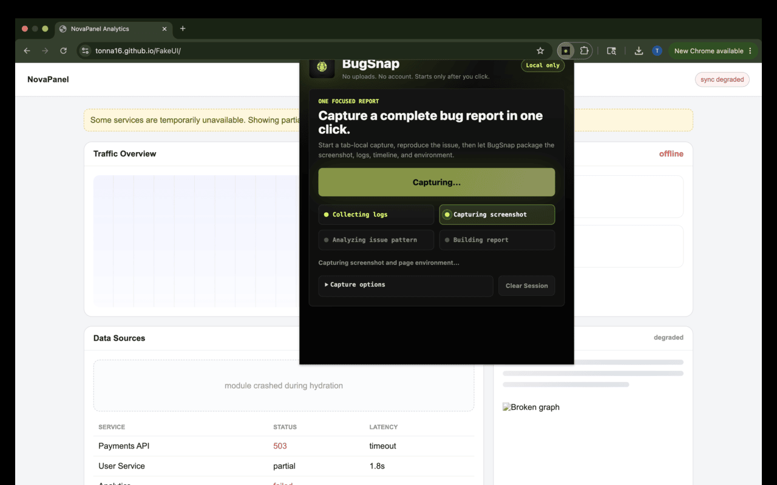This screenshot has width=777, height=485.
Task: Select the Building report step
Action: pos(497,240)
